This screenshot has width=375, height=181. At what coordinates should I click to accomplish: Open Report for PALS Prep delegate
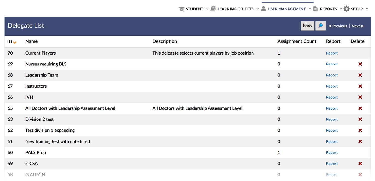coord(332,153)
